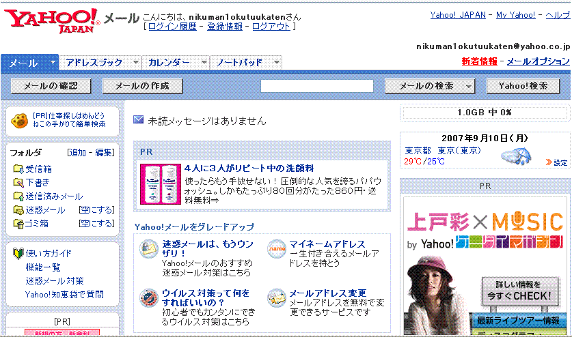Click the 迷惑メール spam folder icon
572x337 pixels.
click(x=18, y=210)
